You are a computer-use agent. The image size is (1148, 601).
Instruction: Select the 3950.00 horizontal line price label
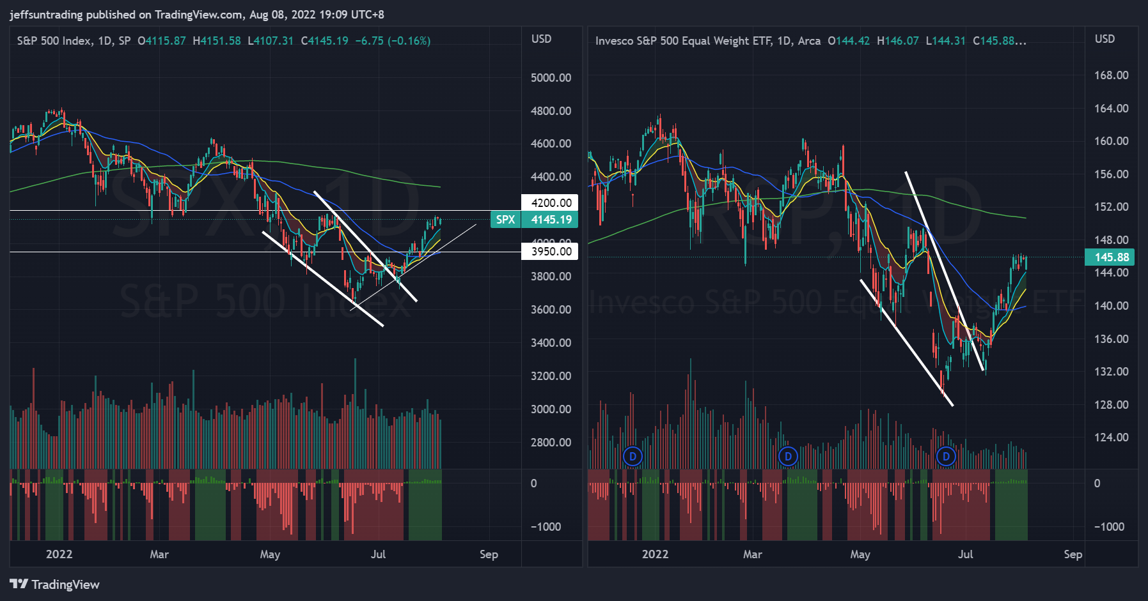pos(551,252)
